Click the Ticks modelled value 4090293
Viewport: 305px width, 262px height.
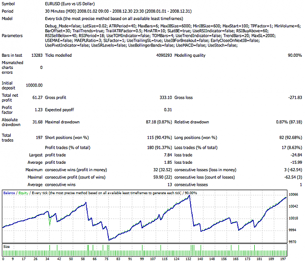tap(164, 55)
